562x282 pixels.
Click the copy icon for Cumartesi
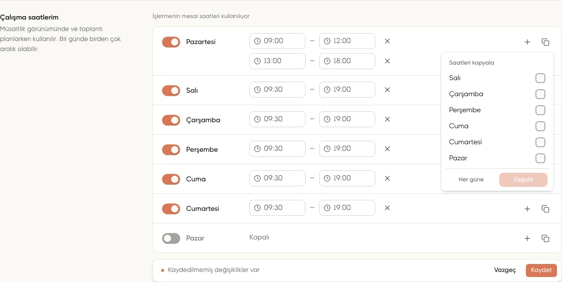pyautogui.click(x=545, y=209)
